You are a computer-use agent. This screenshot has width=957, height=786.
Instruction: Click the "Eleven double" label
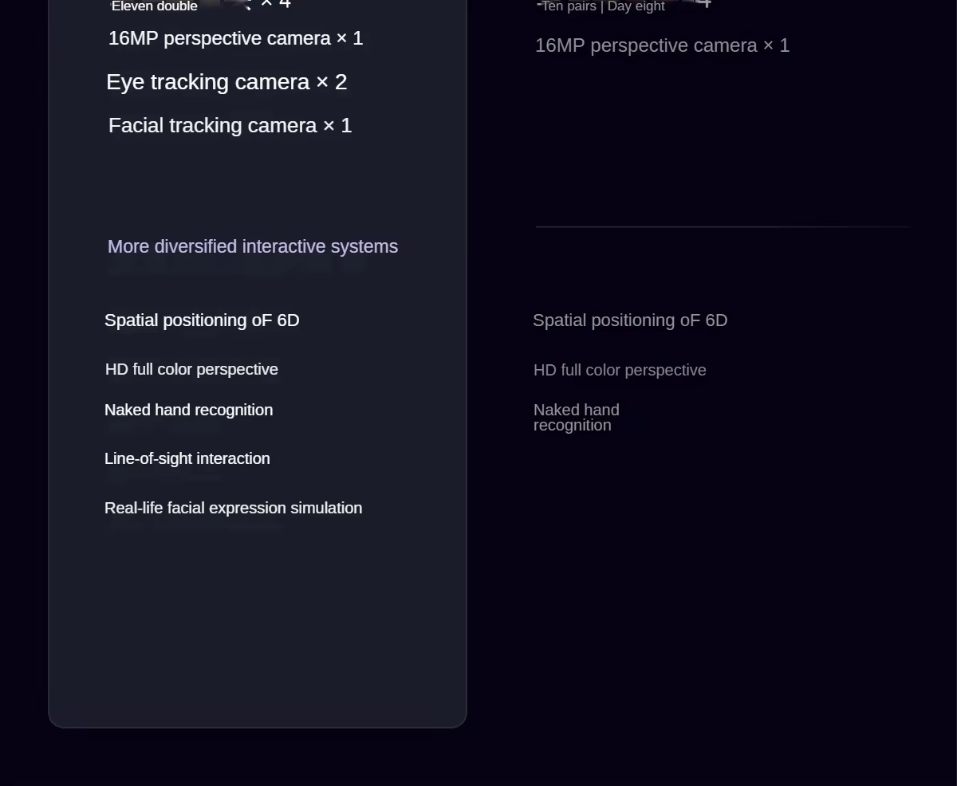tap(155, 6)
